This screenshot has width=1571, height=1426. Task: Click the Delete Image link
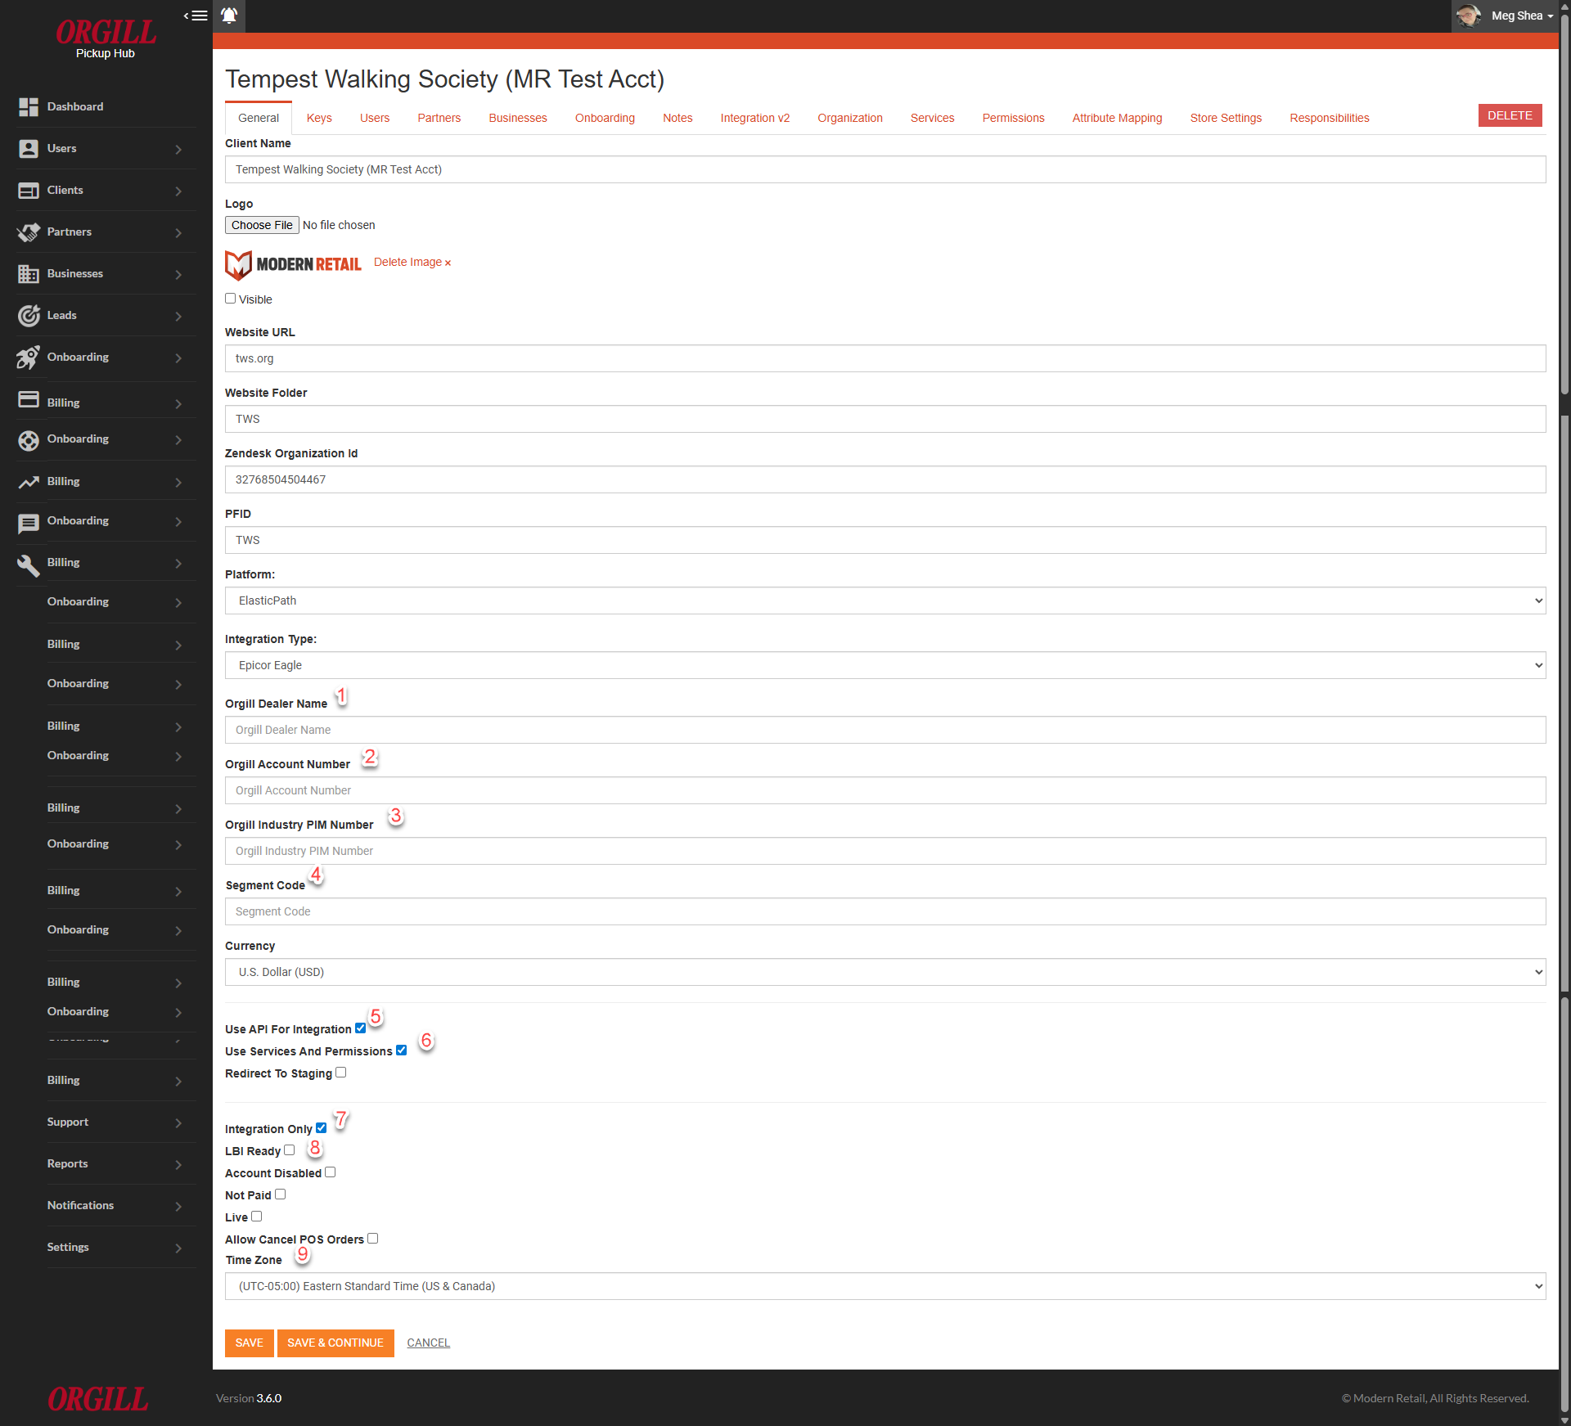(412, 262)
